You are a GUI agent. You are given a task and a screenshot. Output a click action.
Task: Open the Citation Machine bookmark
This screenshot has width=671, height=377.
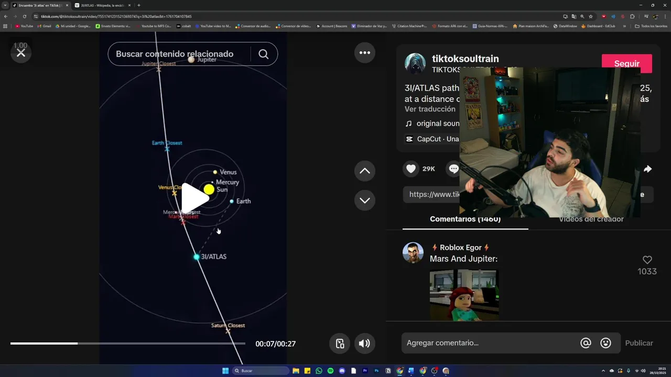410,26
